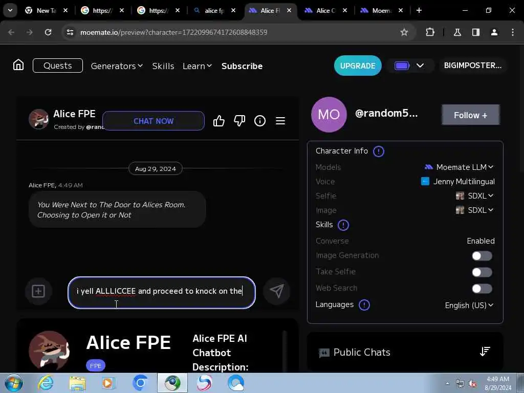Open Quests from navigation bar
Image resolution: width=524 pixels, height=393 pixels.
(57, 65)
